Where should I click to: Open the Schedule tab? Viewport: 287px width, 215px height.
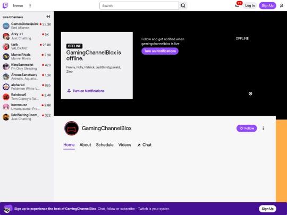pos(105,145)
